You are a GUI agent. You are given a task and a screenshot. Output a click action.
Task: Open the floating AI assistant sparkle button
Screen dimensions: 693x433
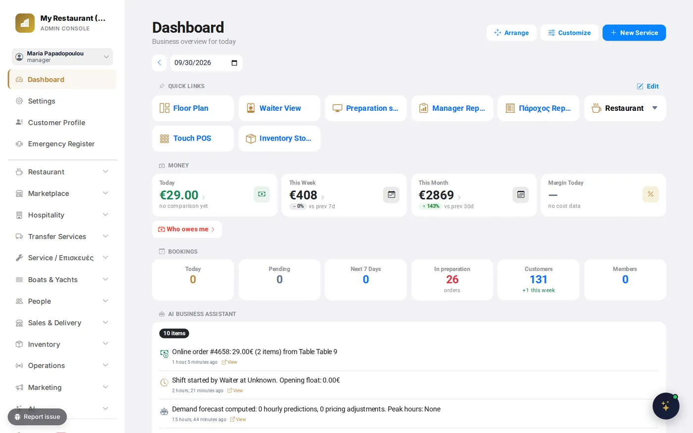666,406
